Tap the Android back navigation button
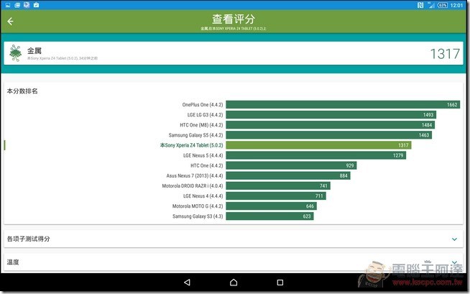This screenshot has height=294, width=470. click(x=187, y=282)
